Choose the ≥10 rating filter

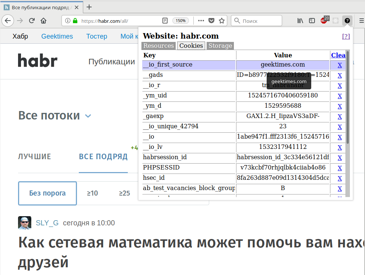(x=92, y=193)
